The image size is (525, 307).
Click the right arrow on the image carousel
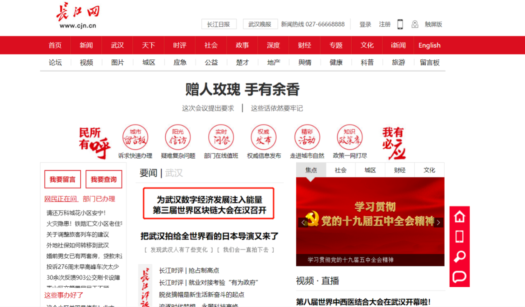point(438,222)
